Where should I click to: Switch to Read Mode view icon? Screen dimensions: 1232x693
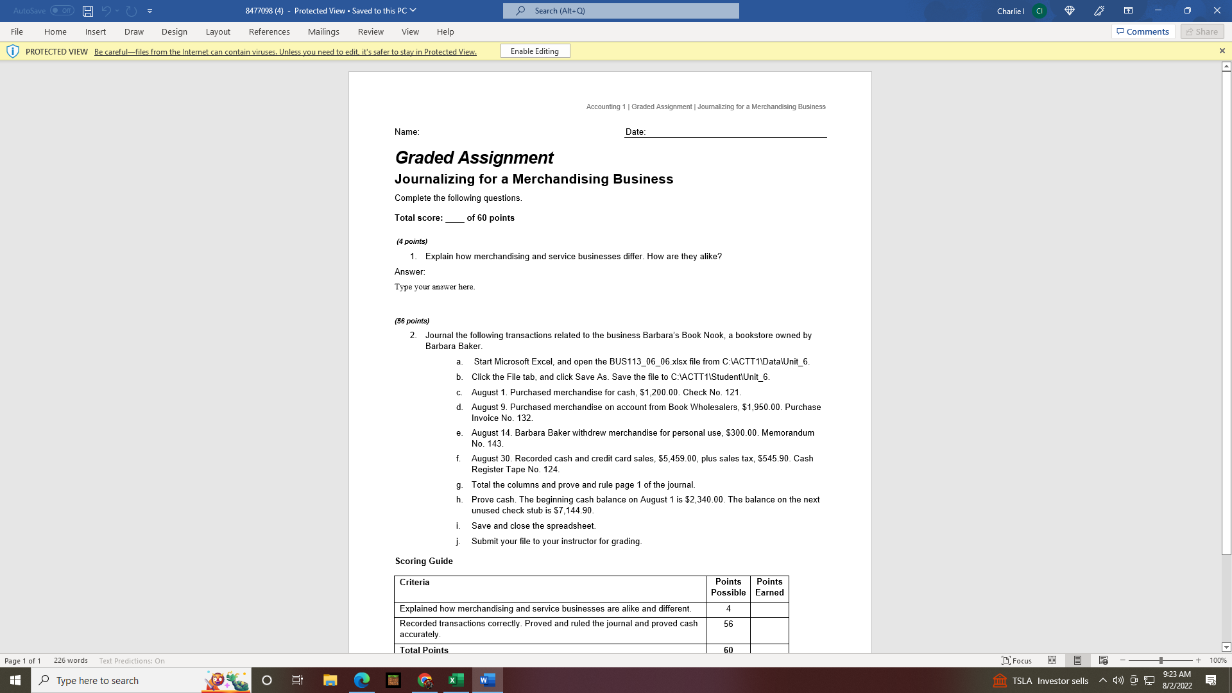coord(1052,660)
